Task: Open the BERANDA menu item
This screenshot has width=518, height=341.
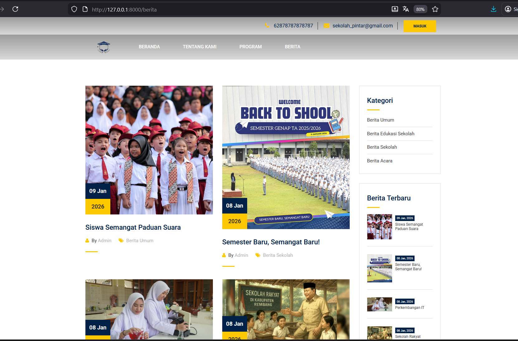Action: (x=149, y=47)
